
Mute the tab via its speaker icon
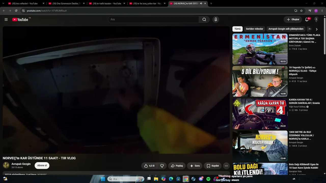[201, 4]
